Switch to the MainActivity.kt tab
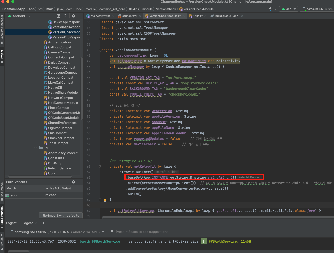 (100, 16)
